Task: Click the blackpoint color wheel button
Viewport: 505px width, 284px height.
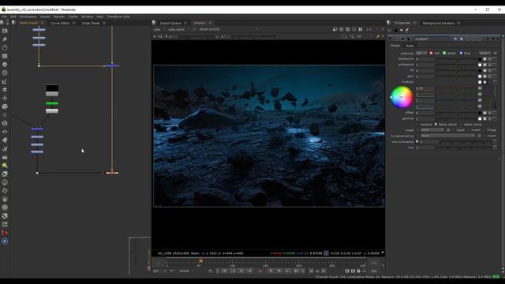Action: [x=484, y=59]
